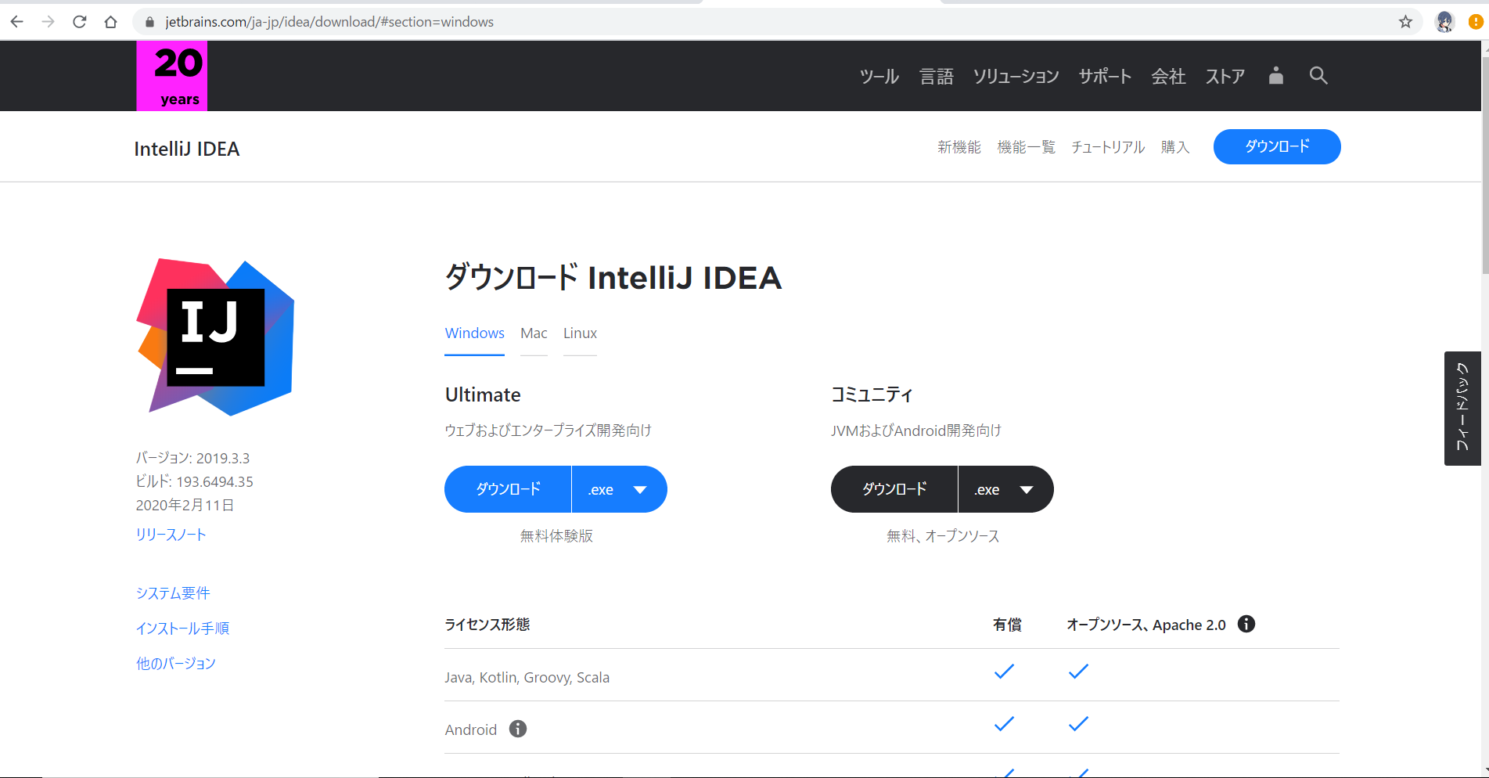Go back with browser back arrow
Screen dimensions: 1489x778
click(16, 22)
